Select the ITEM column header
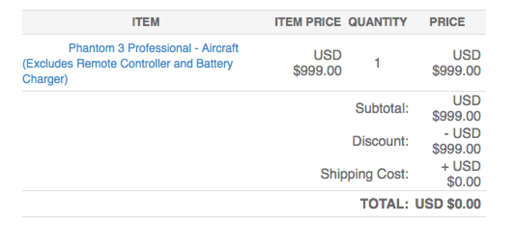This screenshot has width=515, height=252. [146, 22]
